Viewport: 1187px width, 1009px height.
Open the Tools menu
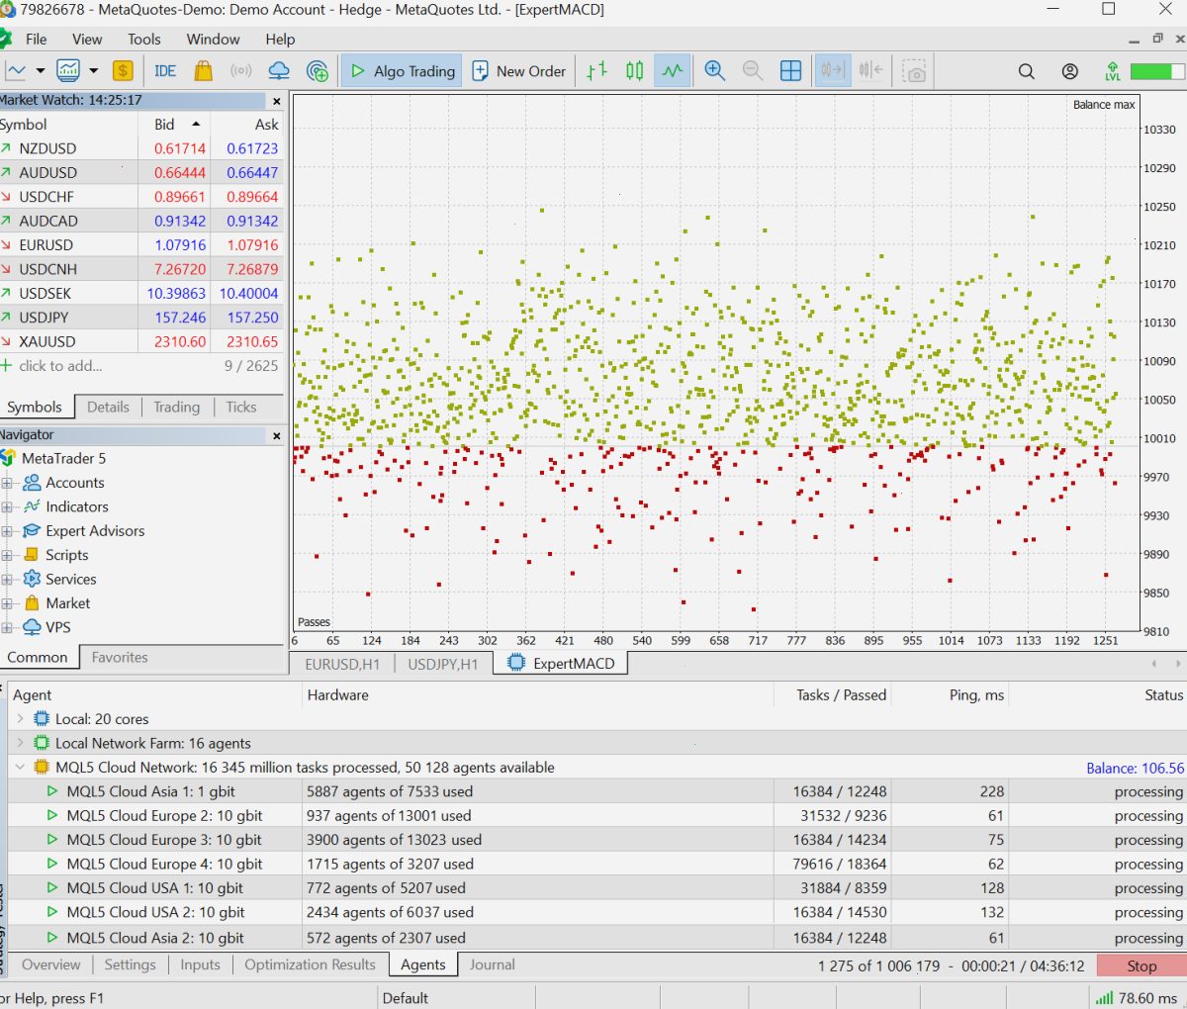144,40
